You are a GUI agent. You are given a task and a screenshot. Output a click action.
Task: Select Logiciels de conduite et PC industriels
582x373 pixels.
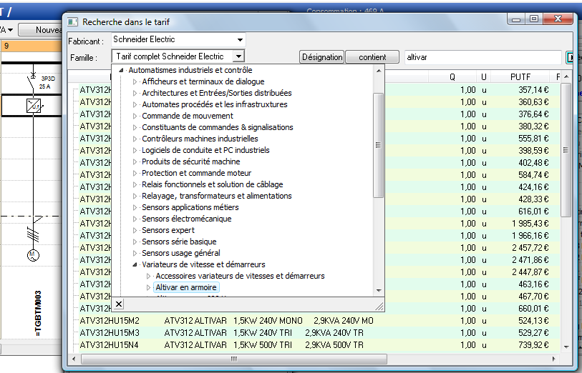point(205,150)
